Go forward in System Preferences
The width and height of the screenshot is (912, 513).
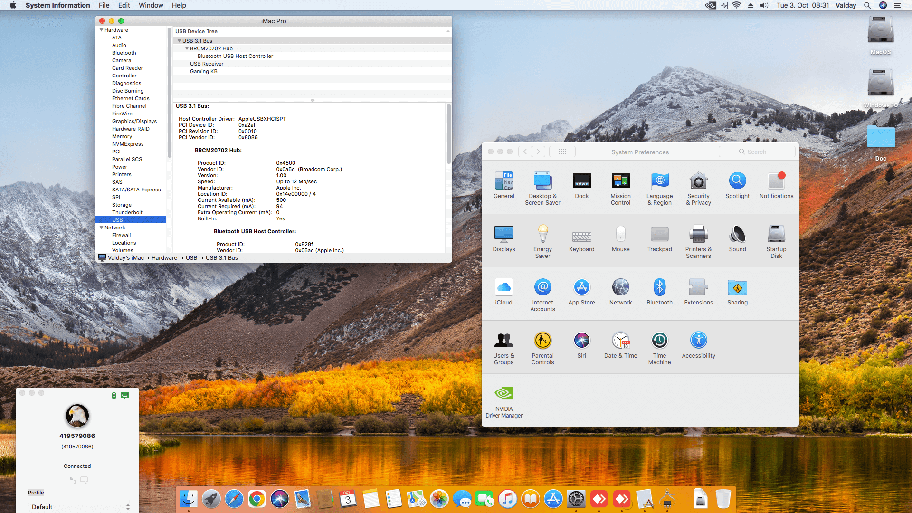538,152
